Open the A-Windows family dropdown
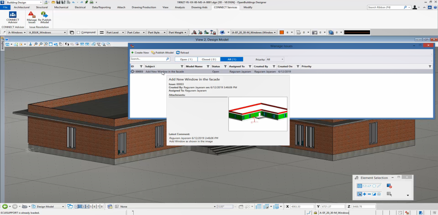 point(17,33)
